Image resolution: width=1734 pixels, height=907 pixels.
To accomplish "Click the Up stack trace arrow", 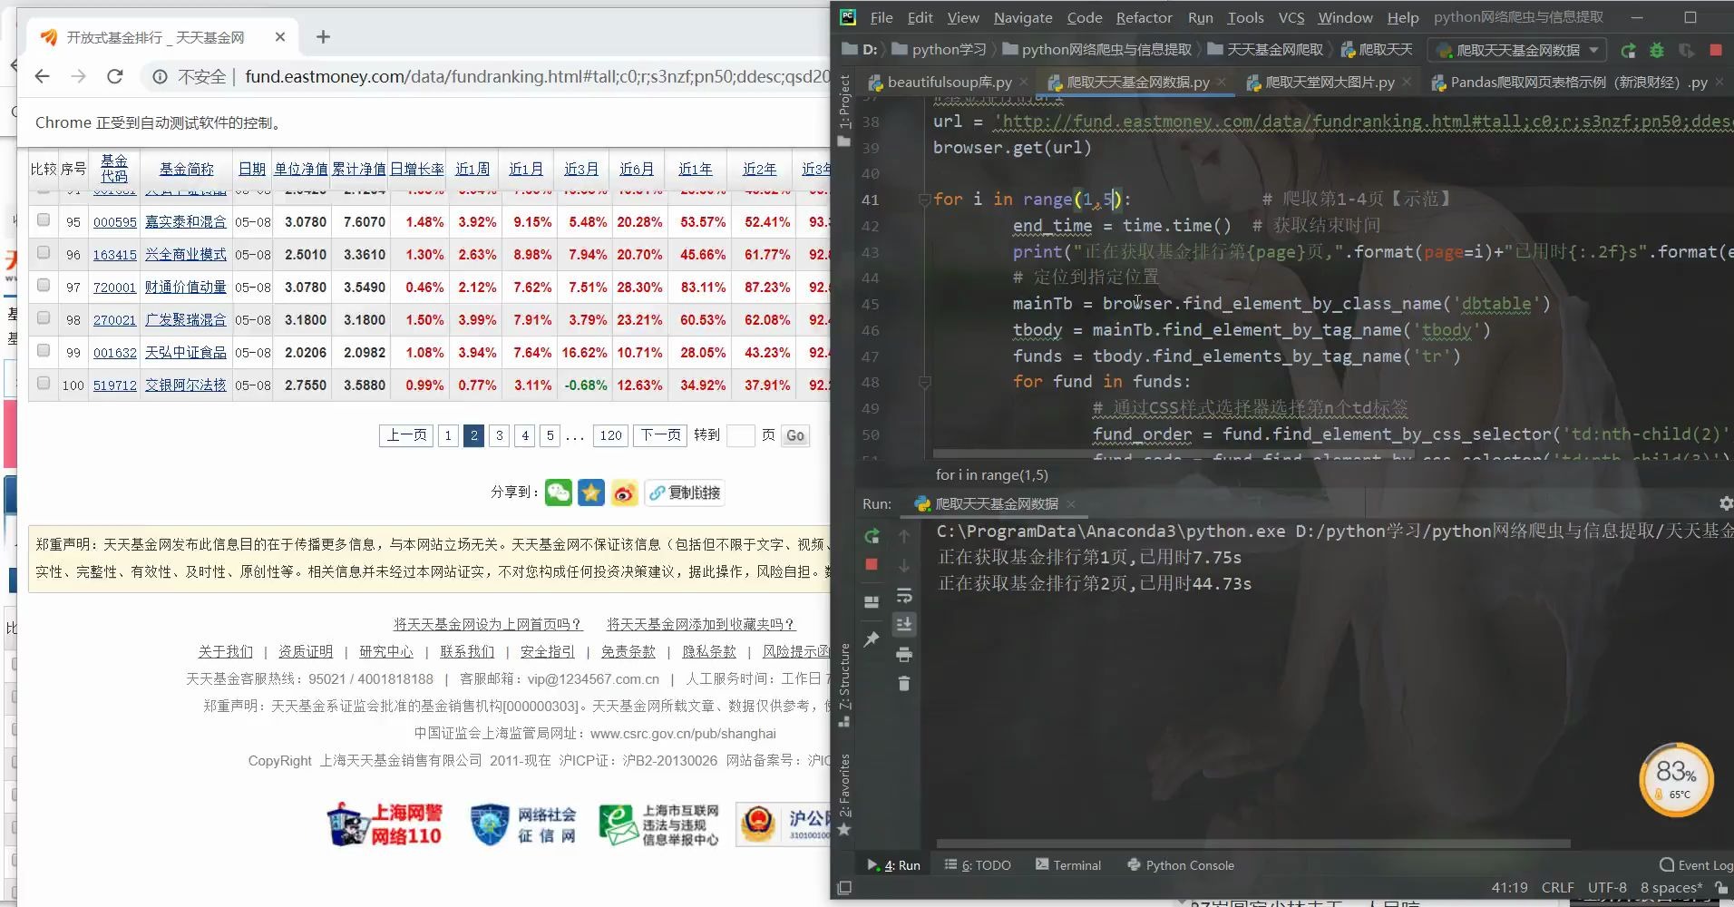I will pos(903,536).
